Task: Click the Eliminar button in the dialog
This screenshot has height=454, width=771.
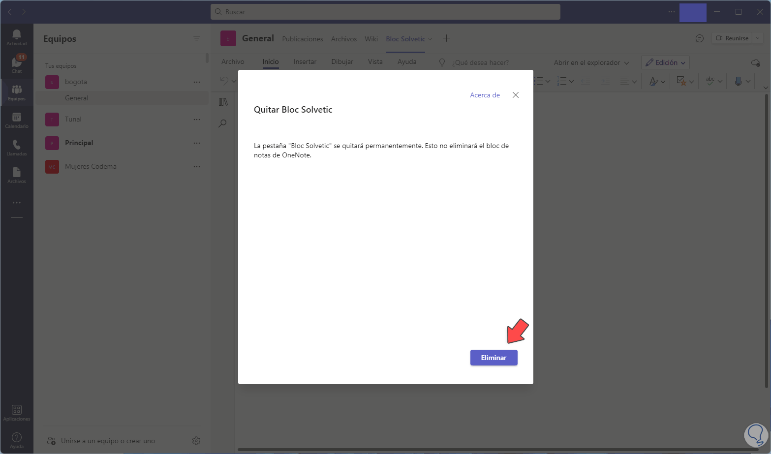Action: (493, 358)
